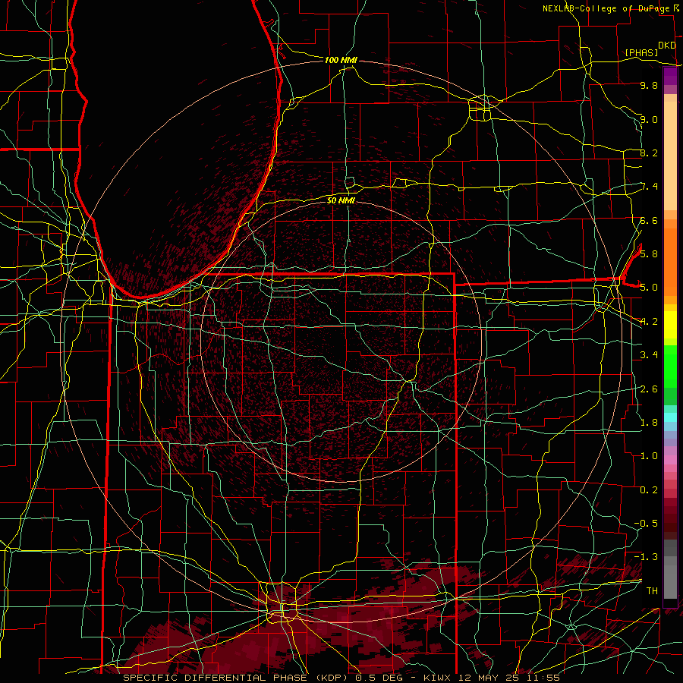Pick the bright green band on color scale

pyautogui.click(x=670, y=366)
